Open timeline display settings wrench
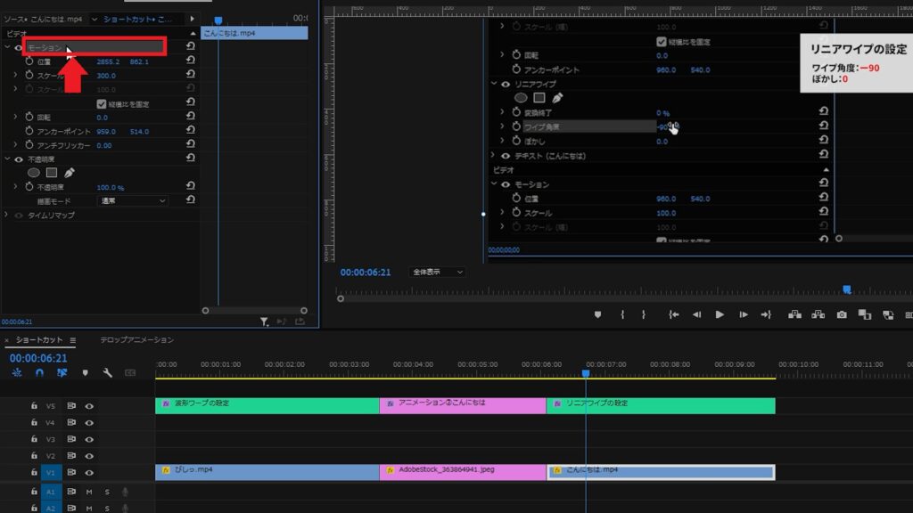Viewport: 913px width, 513px height. click(x=108, y=373)
